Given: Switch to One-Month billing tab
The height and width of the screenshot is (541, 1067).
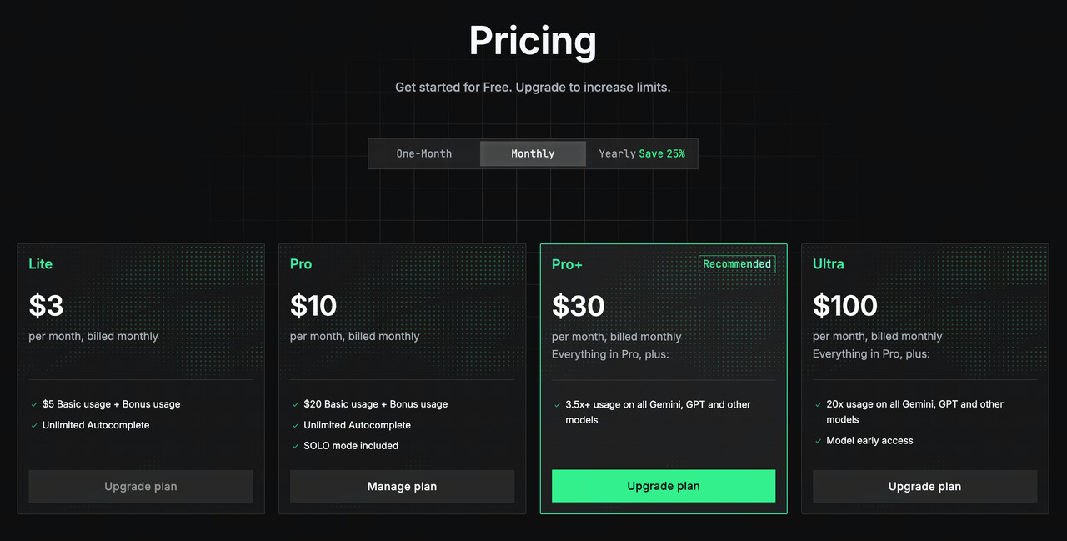Looking at the screenshot, I should (x=424, y=153).
